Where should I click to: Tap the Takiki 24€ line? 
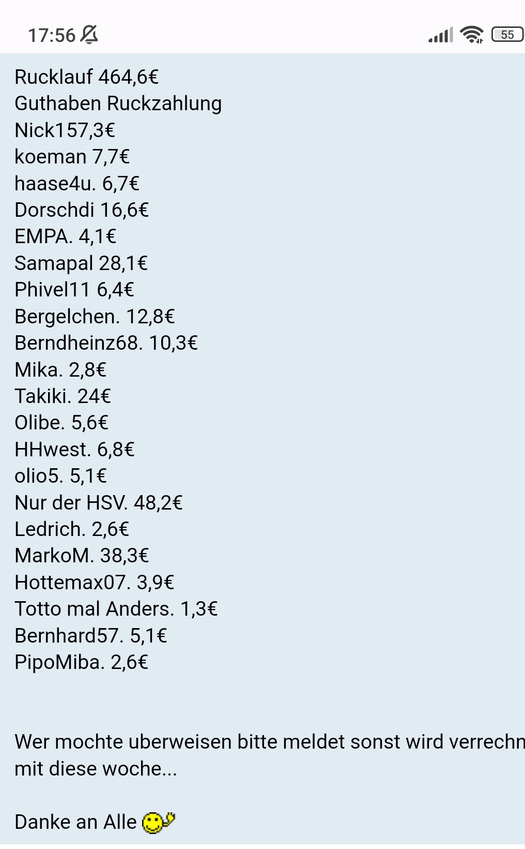click(x=63, y=396)
